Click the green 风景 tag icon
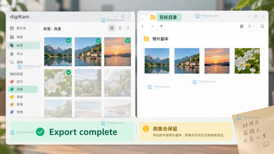274x154 pixels. [12, 89]
